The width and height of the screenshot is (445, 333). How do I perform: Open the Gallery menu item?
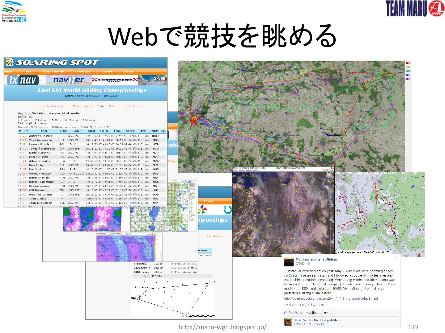107,72
